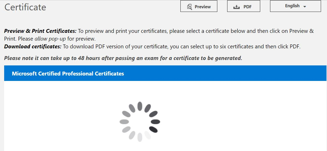This screenshot has height=151, width=327.
Task: Click the Certificate page heading
Action: click(25, 7)
